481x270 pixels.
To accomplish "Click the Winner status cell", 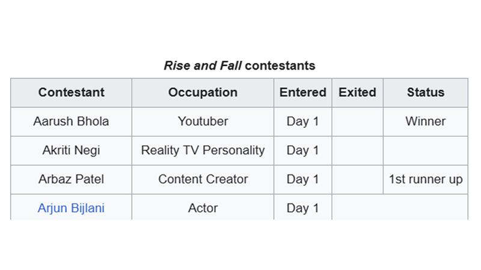I will tap(425, 121).
